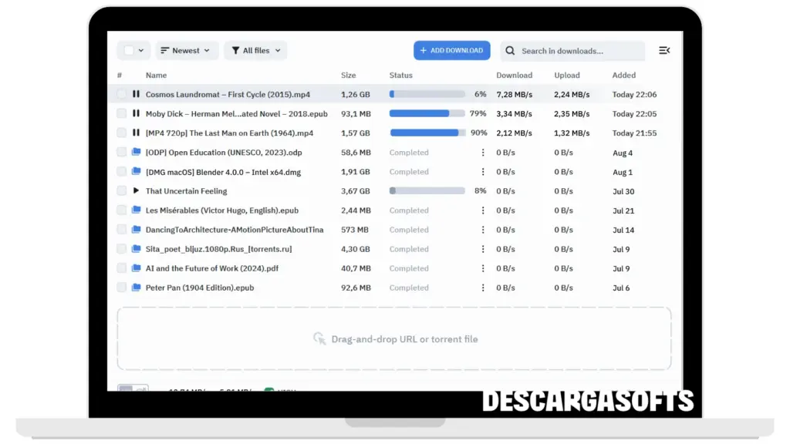Open folder for Blender 4.0.0 dmg
This screenshot has width=790, height=444.
pyautogui.click(x=137, y=171)
